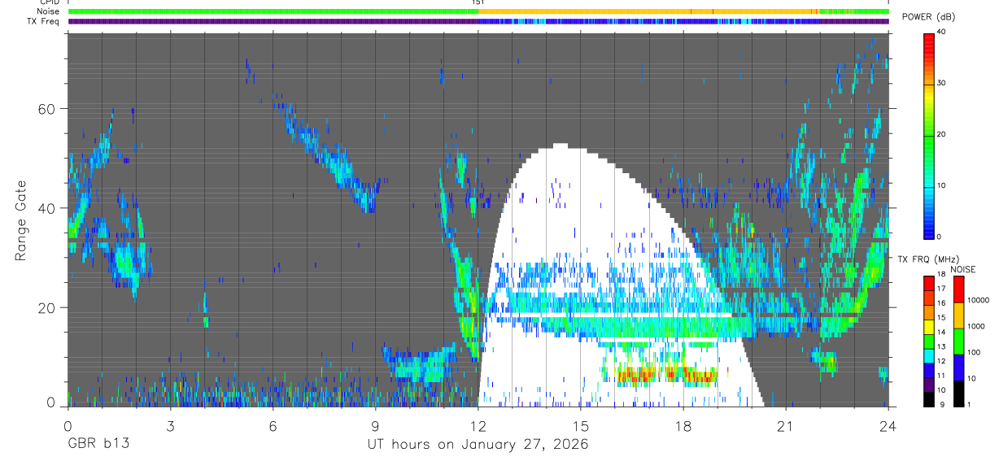Click the green part of the Noise strip
This screenshot has height=461, width=999.
click(x=273, y=11)
